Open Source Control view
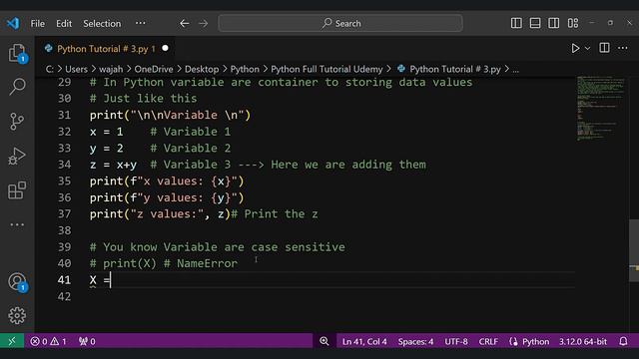This screenshot has width=639, height=359. (17, 122)
